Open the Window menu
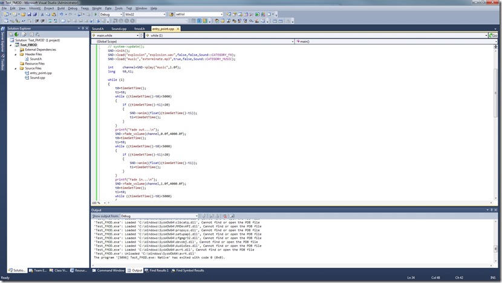The width and height of the screenshot is (502, 283). coord(141,8)
